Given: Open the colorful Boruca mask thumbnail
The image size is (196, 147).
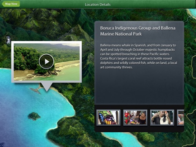Looking at the screenshot, I should 108,118.
